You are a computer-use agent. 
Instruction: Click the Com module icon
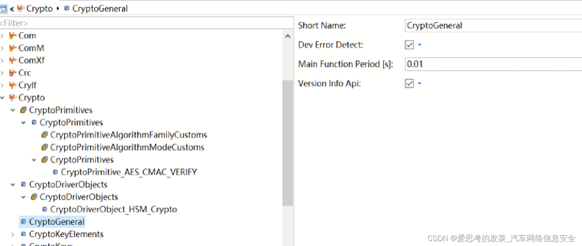coord(13,36)
